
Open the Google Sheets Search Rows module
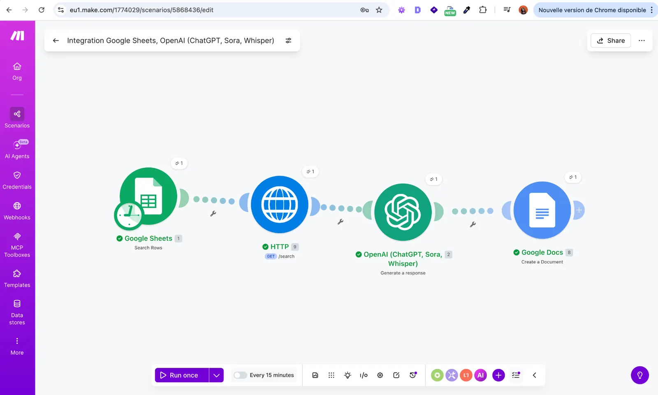pos(148,196)
